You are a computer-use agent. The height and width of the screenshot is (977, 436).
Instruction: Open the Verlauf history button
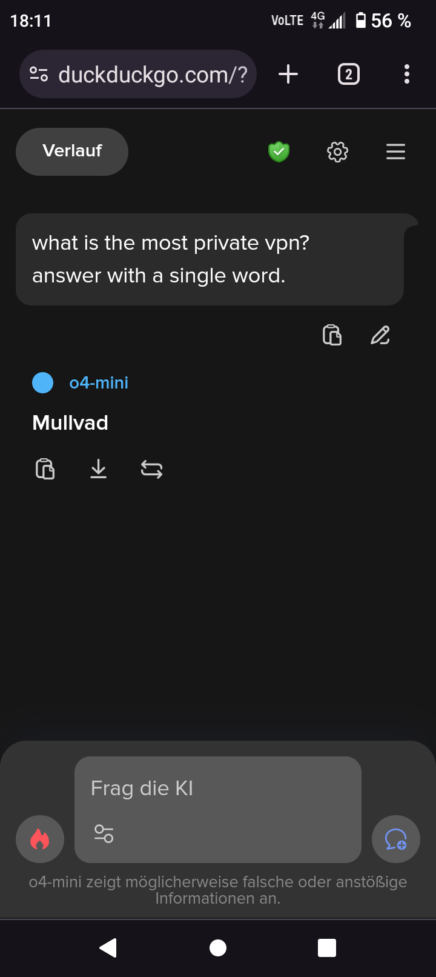click(x=72, y=152)
